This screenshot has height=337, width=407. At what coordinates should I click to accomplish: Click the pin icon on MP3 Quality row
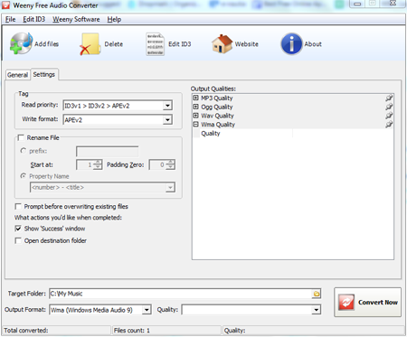click(389, 98)
